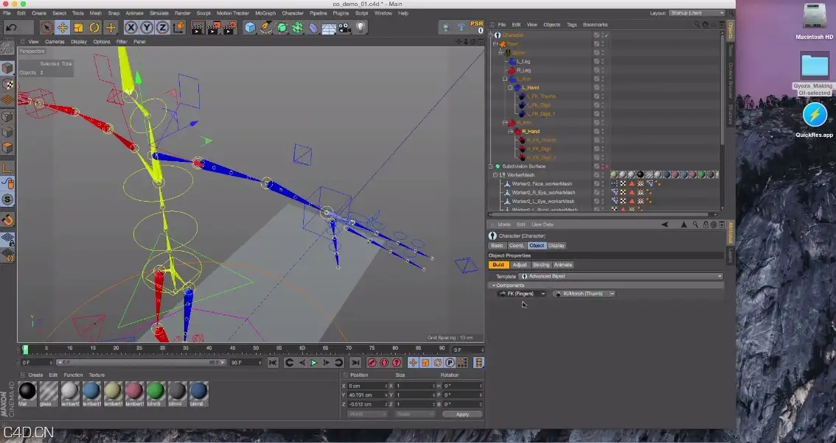Image resolution: width=836 pixels, height=443 pixels.
Task: Open the Floor environment icon
Action: (x=329, y=28)
